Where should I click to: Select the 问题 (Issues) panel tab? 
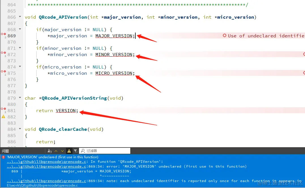5,151
